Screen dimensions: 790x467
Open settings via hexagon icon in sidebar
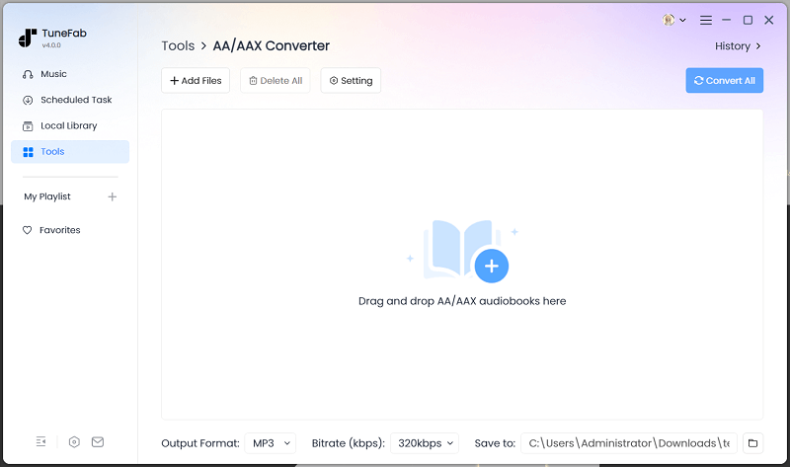click(x=74, y=441)
